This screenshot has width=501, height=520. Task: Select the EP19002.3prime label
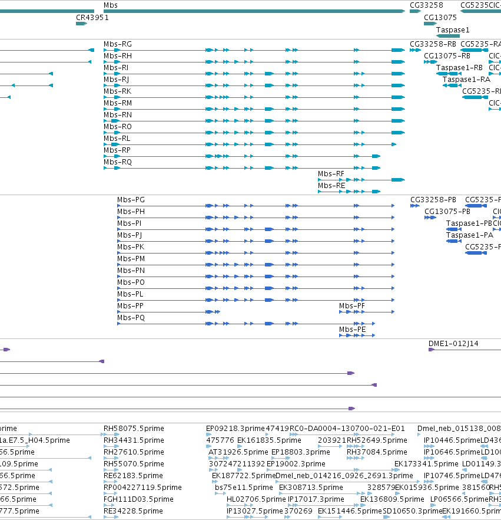point(296,464)
